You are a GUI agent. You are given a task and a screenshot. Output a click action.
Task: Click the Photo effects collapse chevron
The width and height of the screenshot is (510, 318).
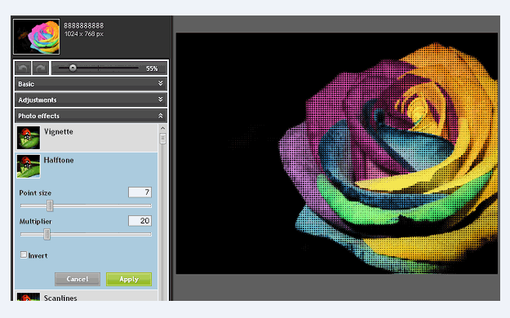(x=161, y=116)
